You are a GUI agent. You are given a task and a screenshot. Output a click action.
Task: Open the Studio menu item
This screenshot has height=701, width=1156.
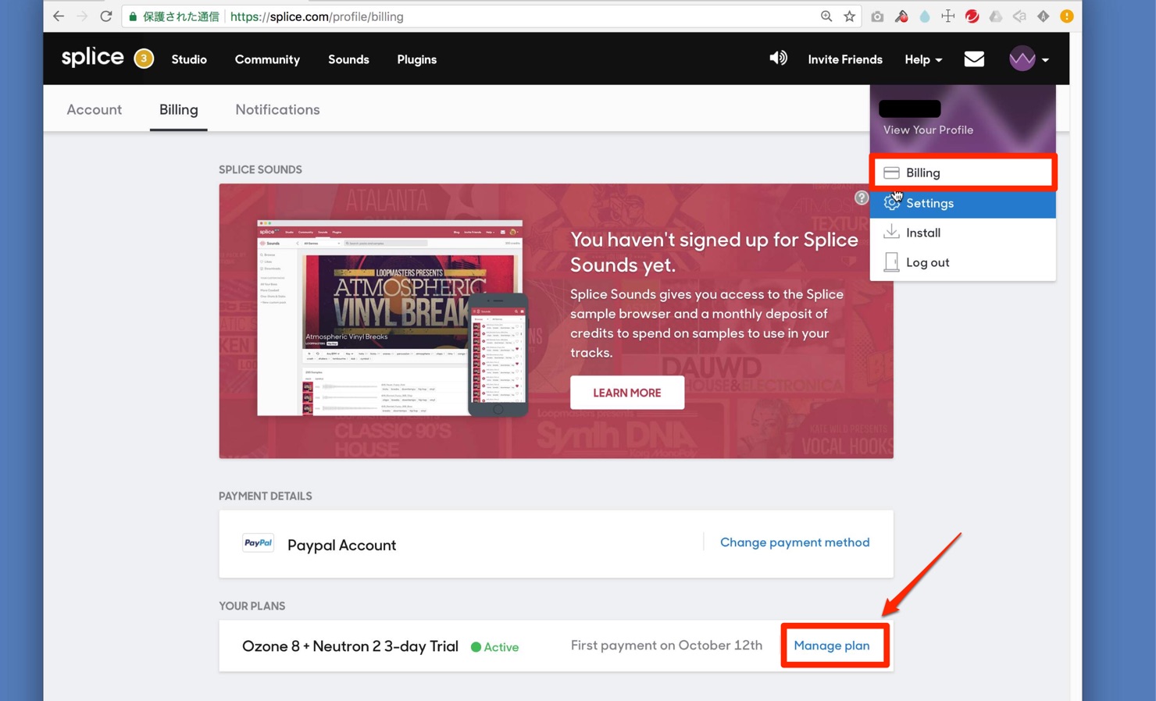[189, 59]
